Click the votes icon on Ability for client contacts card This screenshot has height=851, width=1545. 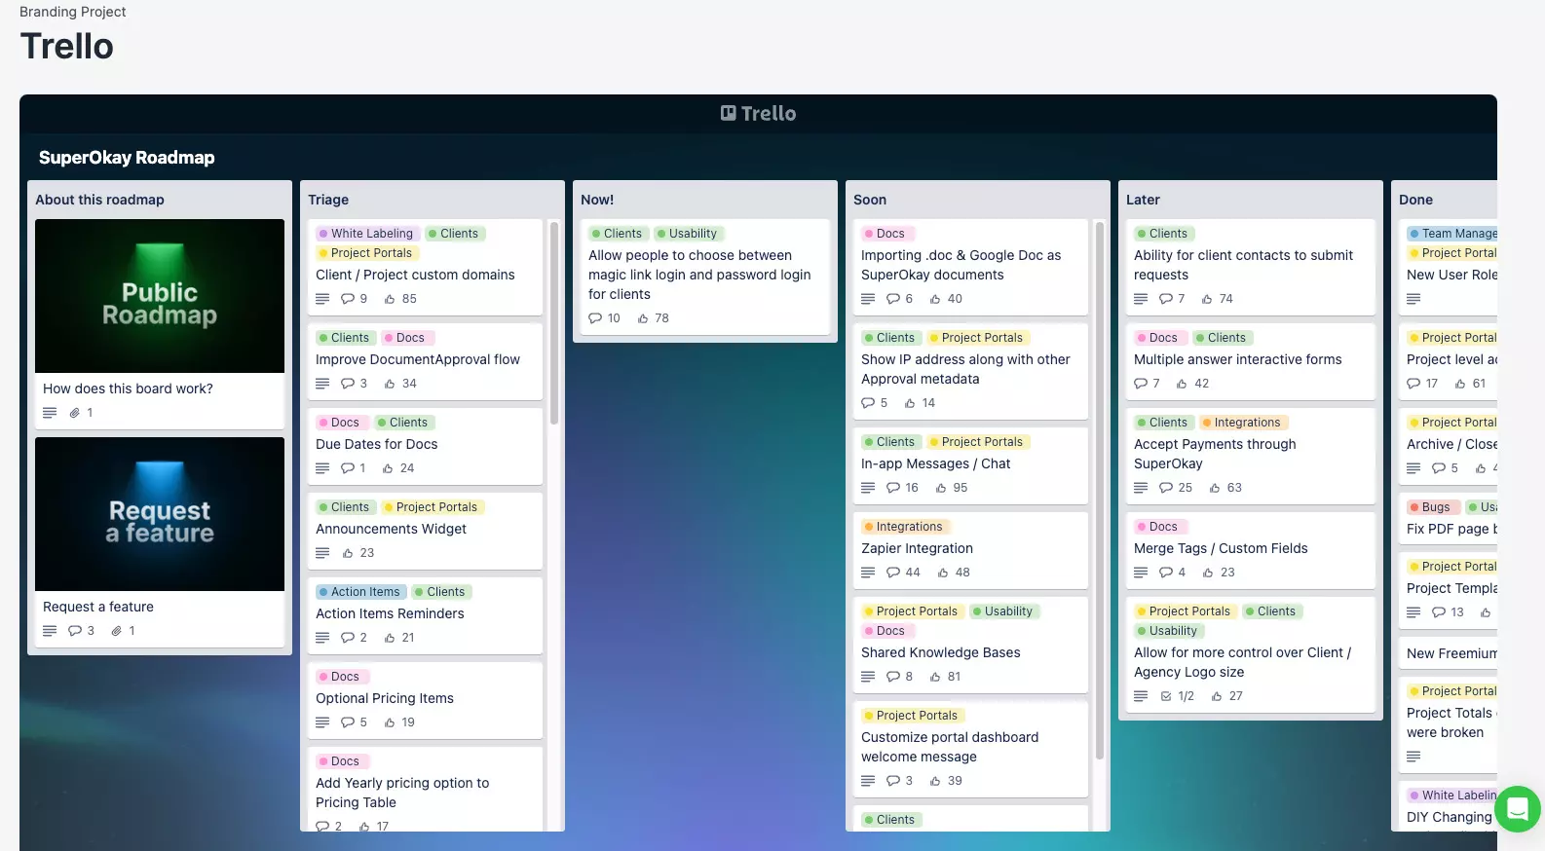pos(1207,299)
